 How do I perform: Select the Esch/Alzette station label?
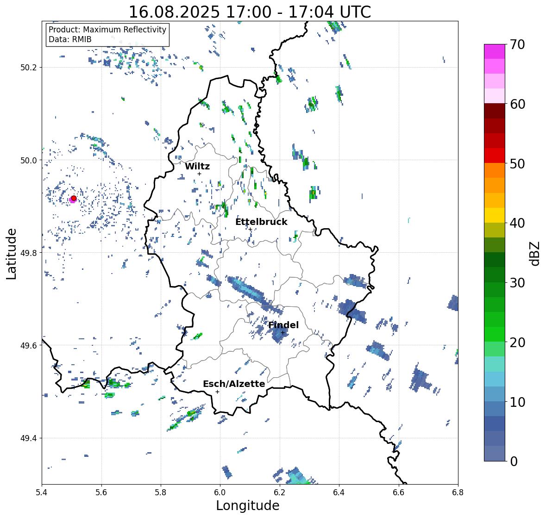coord(234,384)
